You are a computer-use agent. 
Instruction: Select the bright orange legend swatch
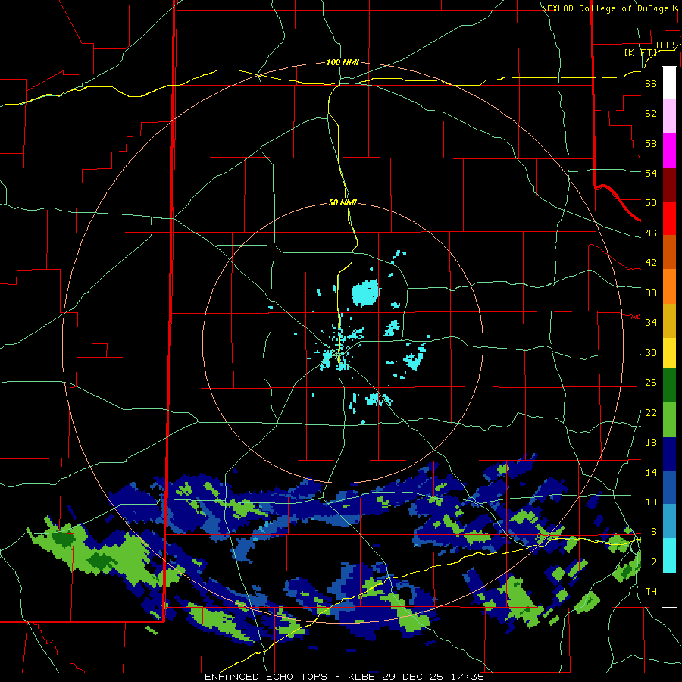tap(669, 286)
